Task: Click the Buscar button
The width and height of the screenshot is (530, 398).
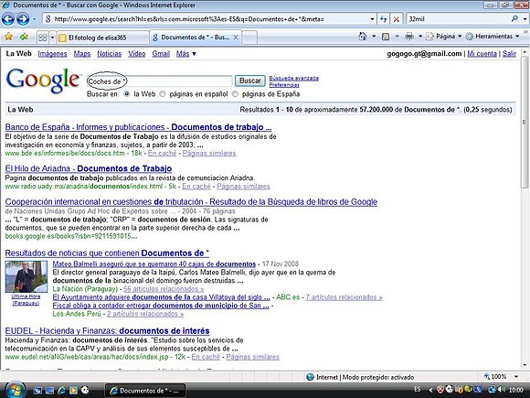Action: point(250,81)
